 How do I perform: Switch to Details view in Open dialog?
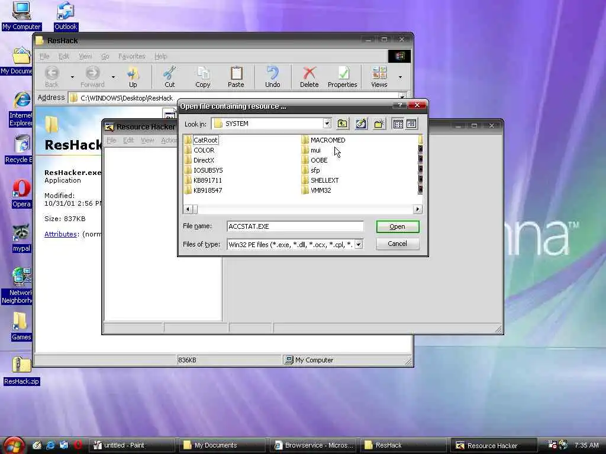411,124
